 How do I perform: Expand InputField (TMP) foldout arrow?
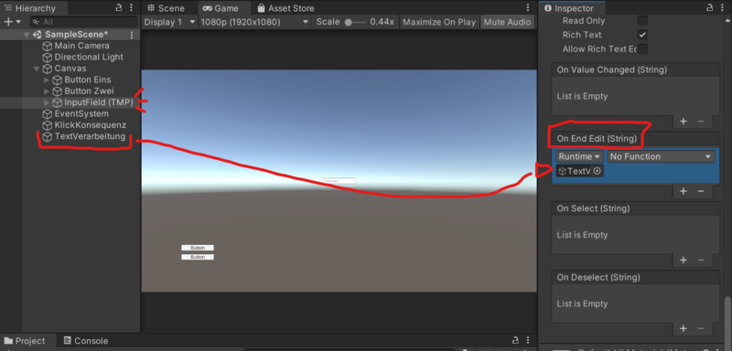tap(47, 102)
